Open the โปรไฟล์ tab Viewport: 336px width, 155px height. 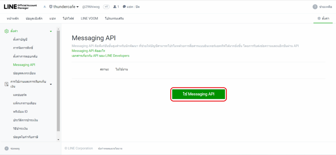click(68, 19)
